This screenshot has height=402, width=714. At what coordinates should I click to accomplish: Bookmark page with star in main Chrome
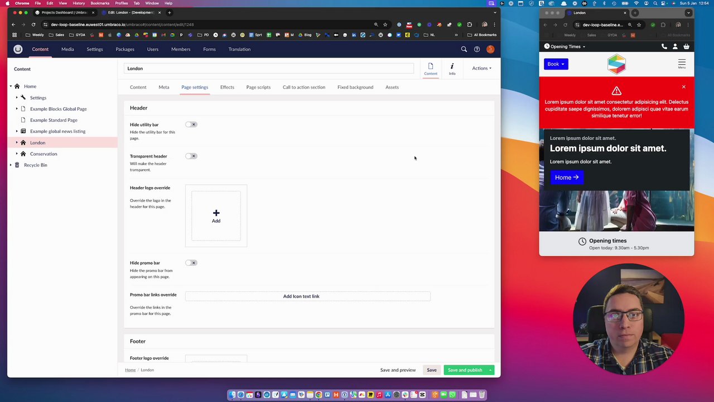pyautogui.click(x=385, y=25)
